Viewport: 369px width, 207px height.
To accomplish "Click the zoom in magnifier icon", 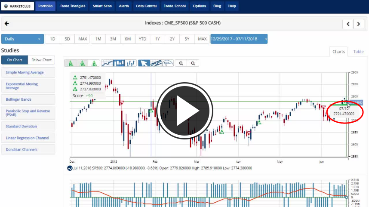I will pyautogui.click(x=181, y=63).
